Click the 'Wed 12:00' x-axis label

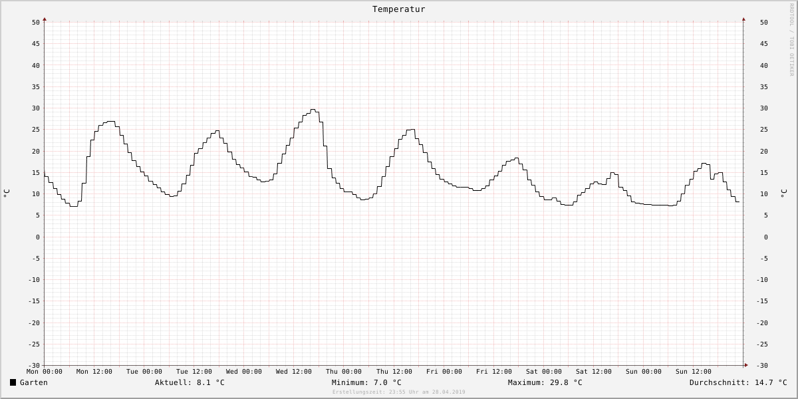click(294, 372)
